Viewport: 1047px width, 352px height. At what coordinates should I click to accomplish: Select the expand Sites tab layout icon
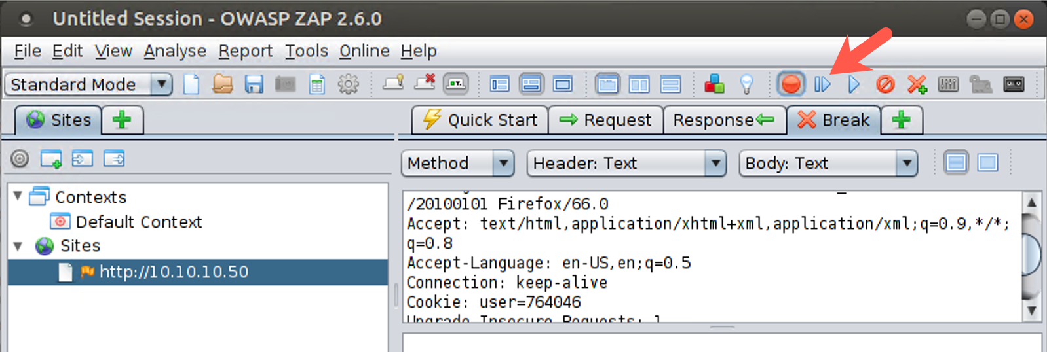pyautogui.click(x=500, y=84)
